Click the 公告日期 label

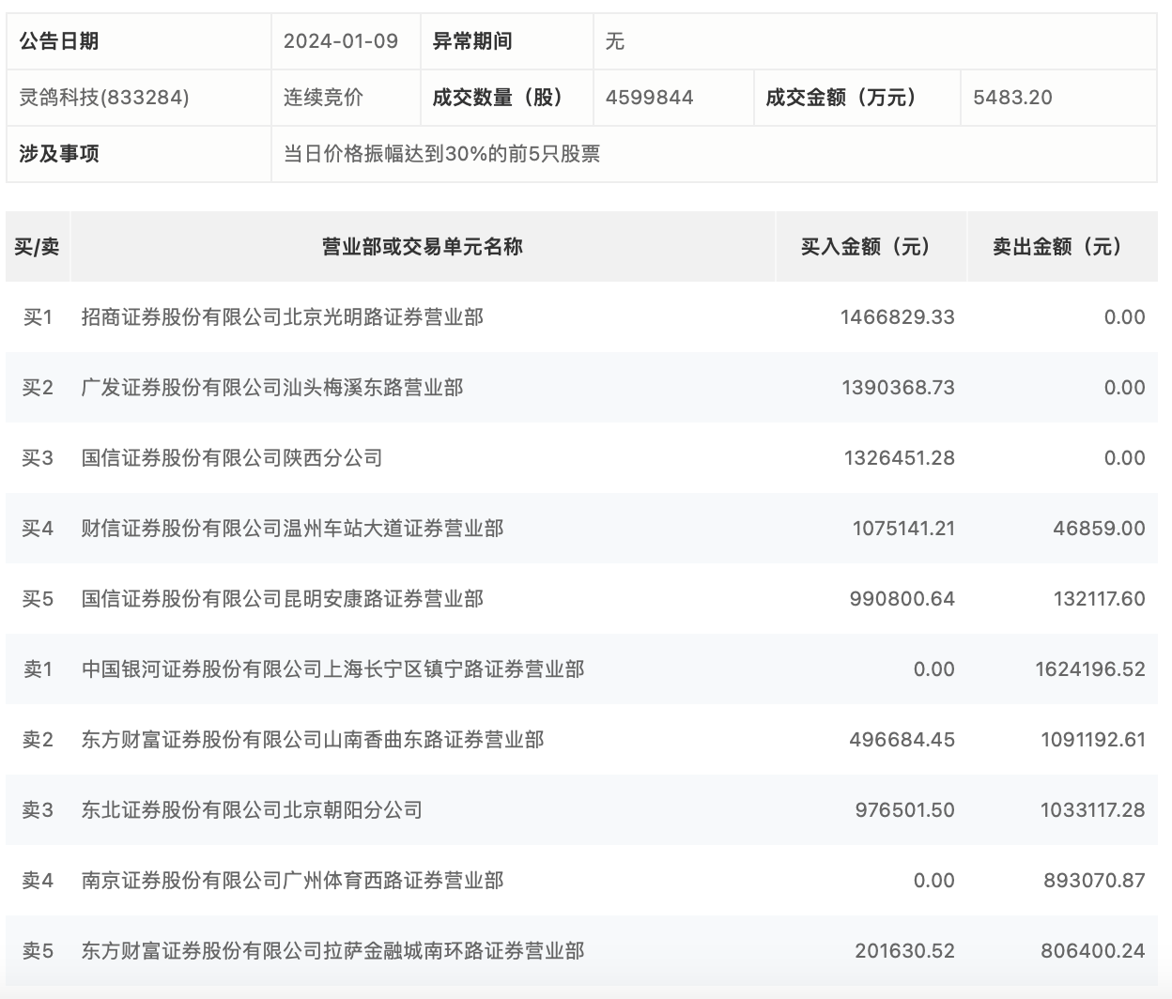[59, 41]
